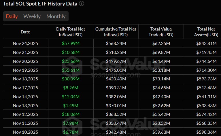Click the $35.42M value traded cell

point(161,114)
